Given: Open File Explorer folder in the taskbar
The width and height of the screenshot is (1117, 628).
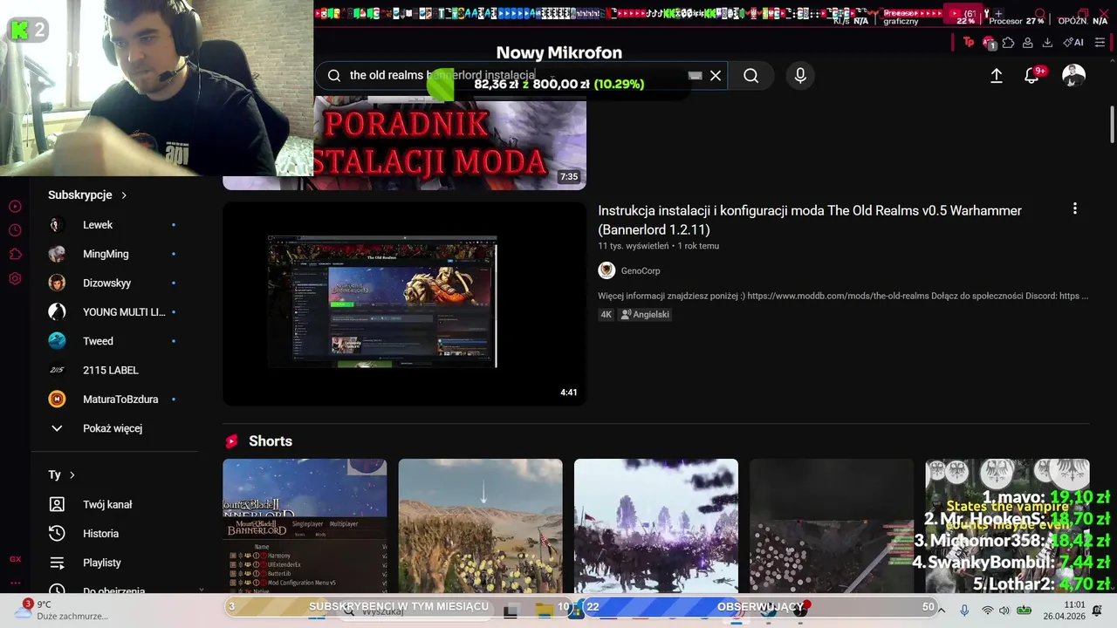Looking at the screenshot, I should coord(544,611).
